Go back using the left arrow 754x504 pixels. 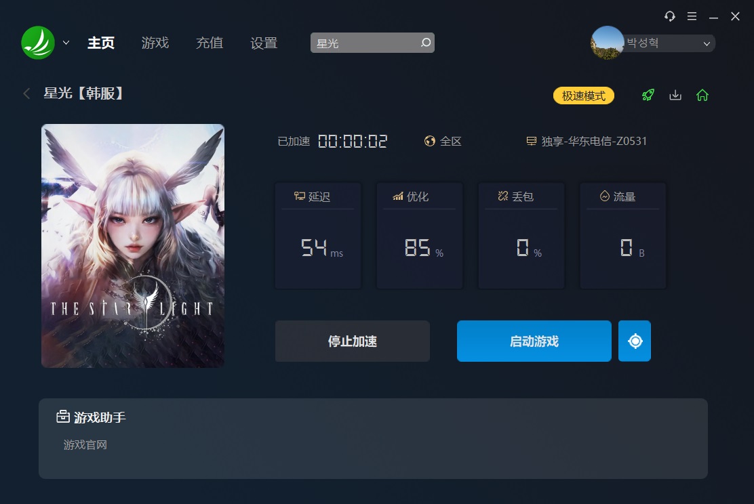pyautogui.click(x=27, y=93)
